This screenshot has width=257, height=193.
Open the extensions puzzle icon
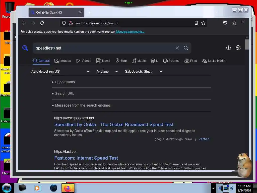(x=234, y=23)
